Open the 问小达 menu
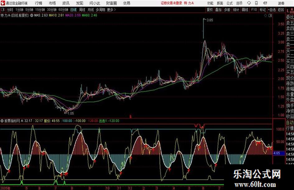Viewport: 294px width, 190px height. [95, 3]
